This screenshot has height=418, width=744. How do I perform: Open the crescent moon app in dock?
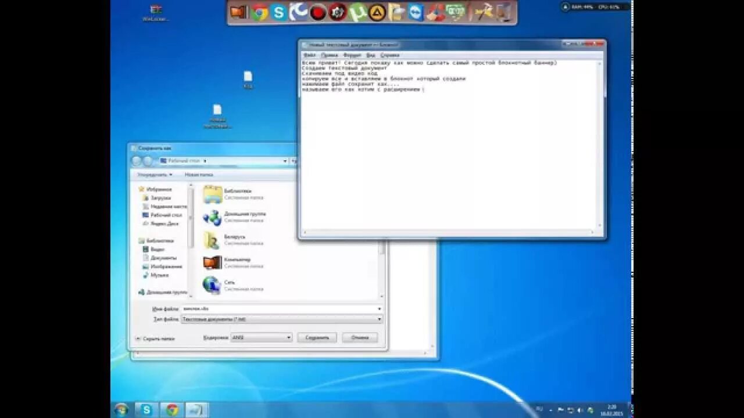299,12
